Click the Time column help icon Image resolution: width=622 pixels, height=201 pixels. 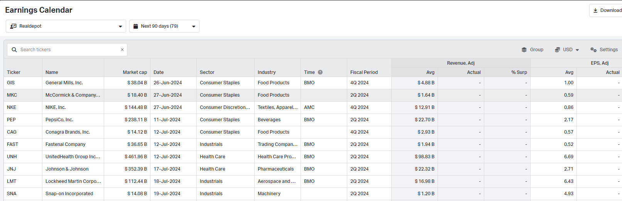tap(320, 72)
